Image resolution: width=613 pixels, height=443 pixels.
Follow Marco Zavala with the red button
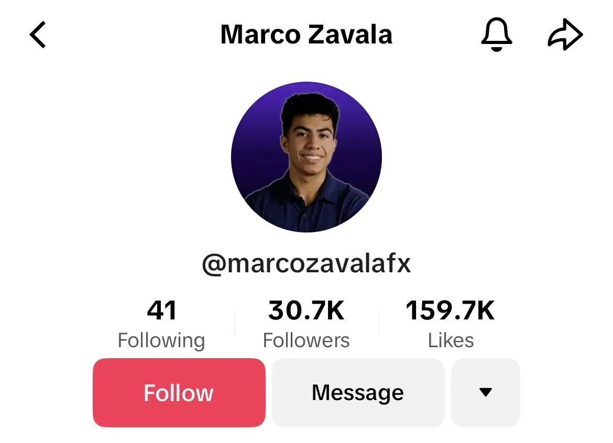click(x=179, y=393)
